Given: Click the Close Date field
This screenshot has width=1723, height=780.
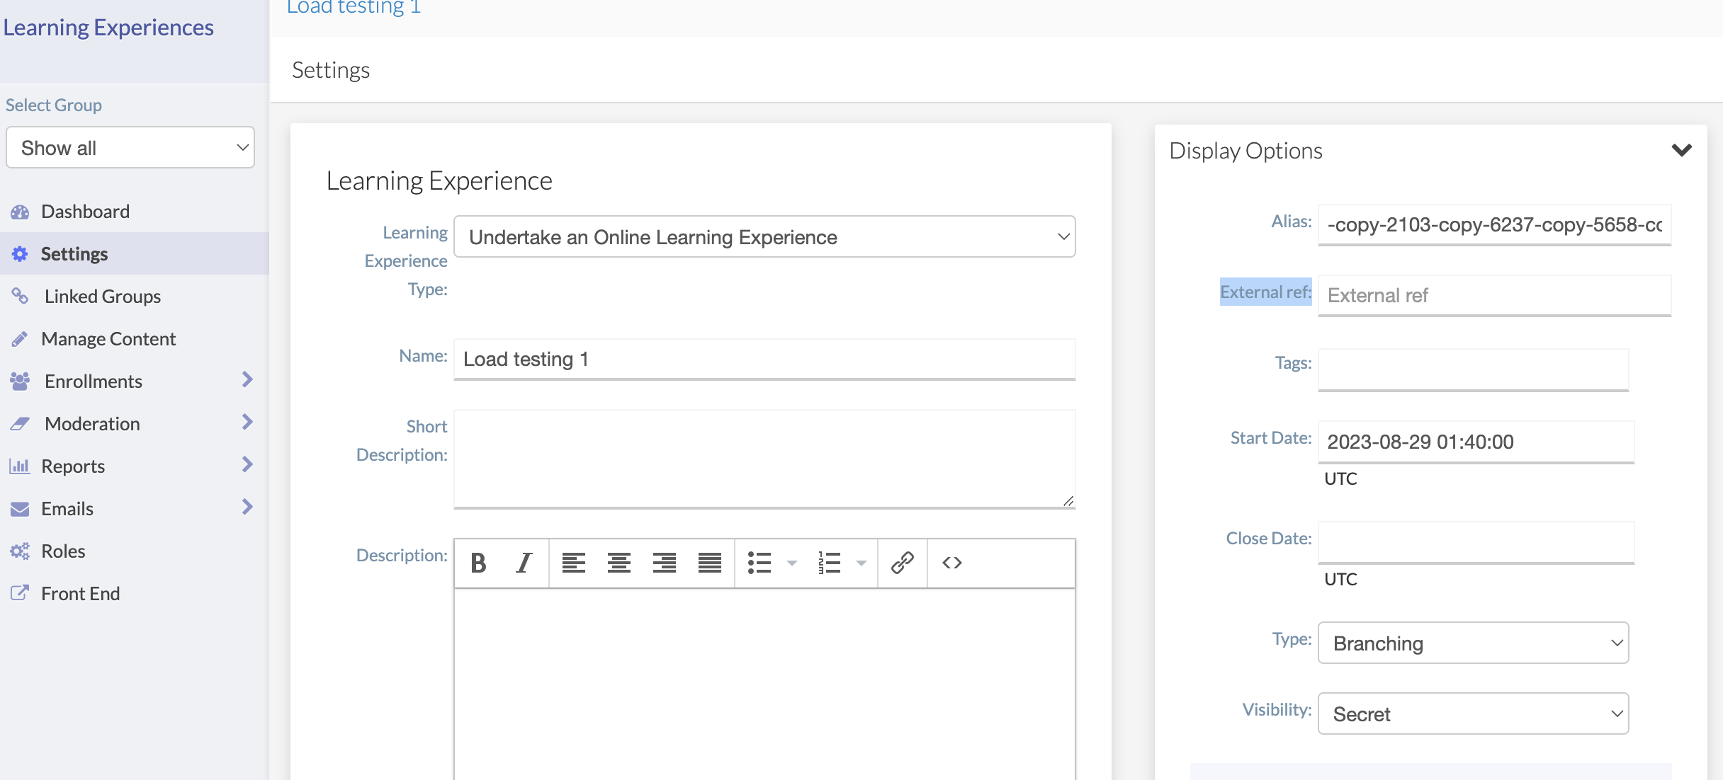Looking at the screenshot, I should tap(1476, 543).
